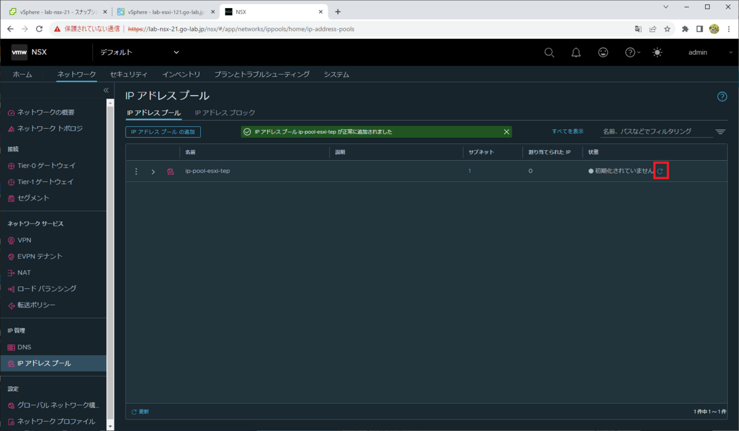
Task: Switch to the IP アドレス ブロック sub-tab
Action: 225,113
